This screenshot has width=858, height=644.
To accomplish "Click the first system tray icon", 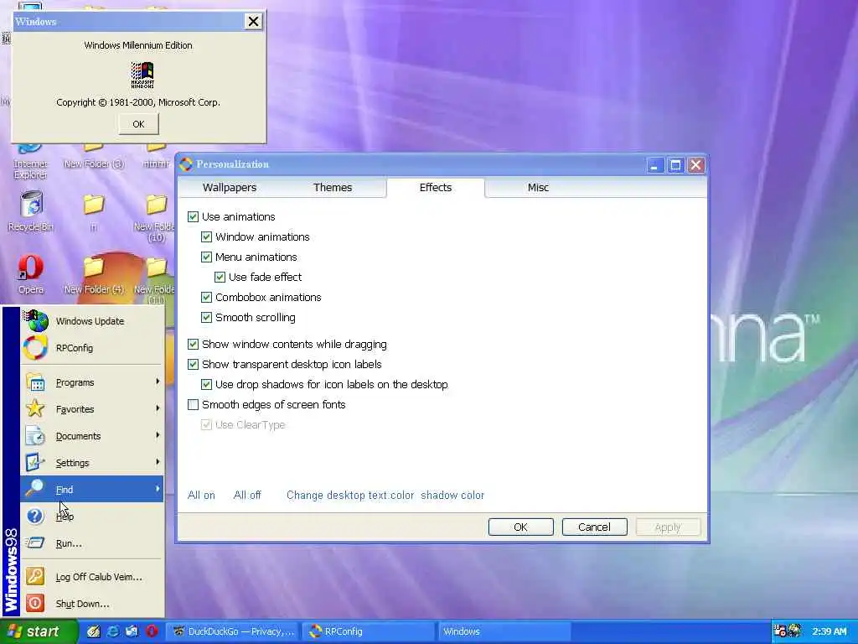I will point(780,631).
